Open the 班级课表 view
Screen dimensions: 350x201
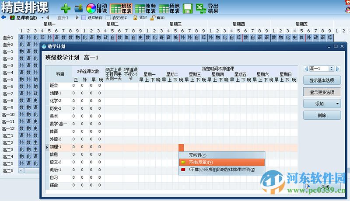click(x=122, y=8)
